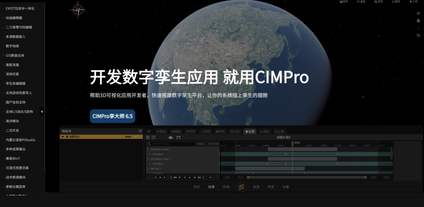Screen dimensions: 424x207
Task: Click the stack icon beside 图层 title
Action: 70,131
